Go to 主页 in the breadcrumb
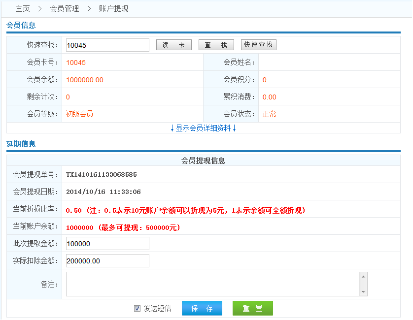Viewport: 413px width, 320px height. [23, 9]
